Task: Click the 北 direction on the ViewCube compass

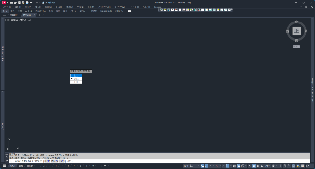Action: pyautogui.click(x=297, y=22)
